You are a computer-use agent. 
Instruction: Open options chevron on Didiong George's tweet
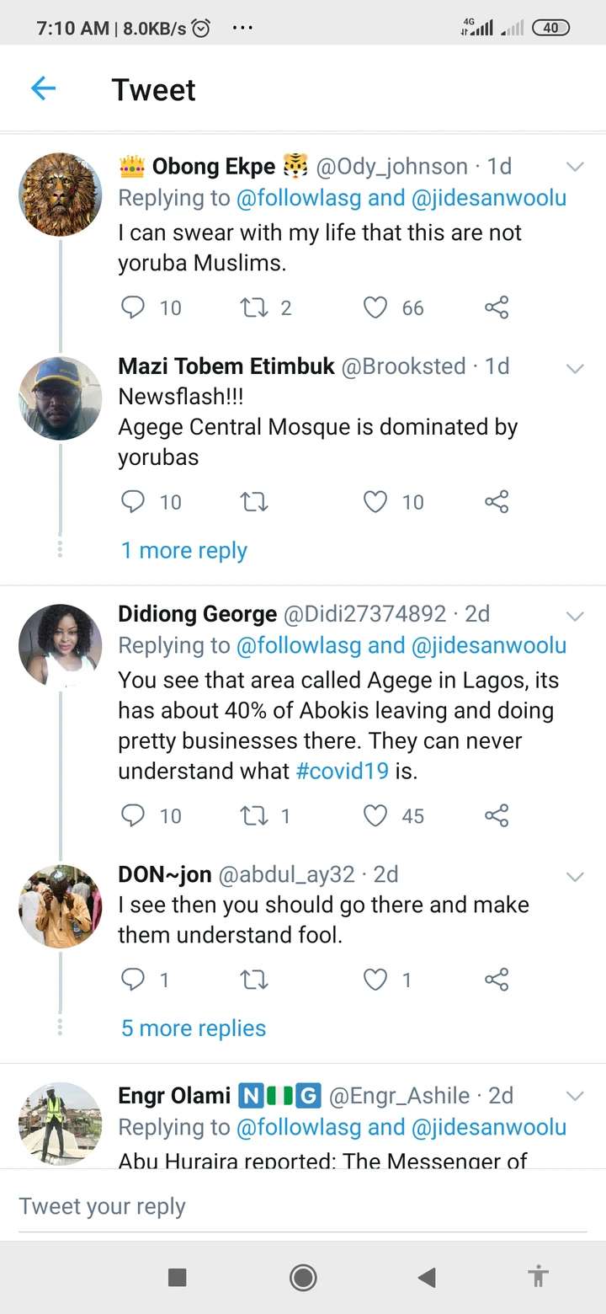pyautogui.click(x=575, y=616)
